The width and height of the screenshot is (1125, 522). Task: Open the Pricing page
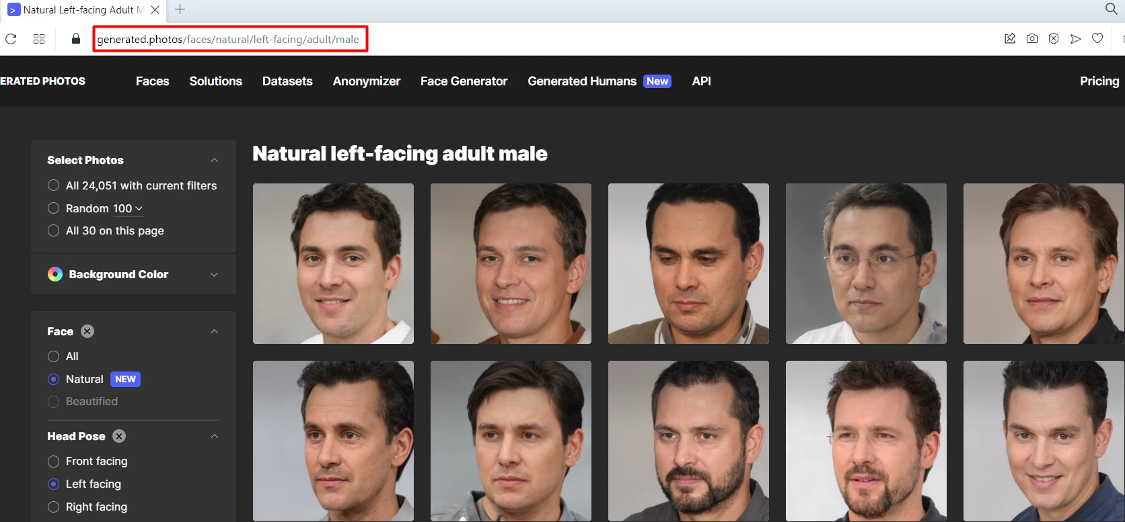click(x=1099, y=81)
